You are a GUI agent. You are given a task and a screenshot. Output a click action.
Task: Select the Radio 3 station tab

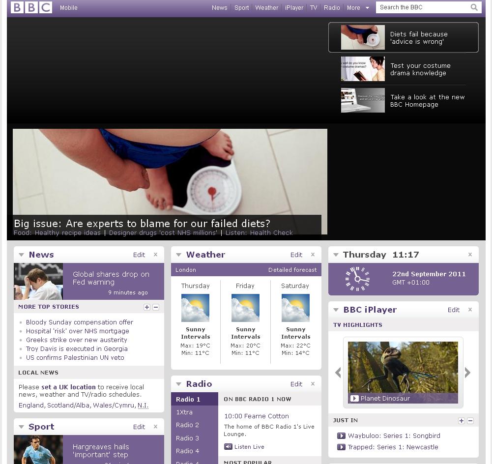click(x=195, y=438)
